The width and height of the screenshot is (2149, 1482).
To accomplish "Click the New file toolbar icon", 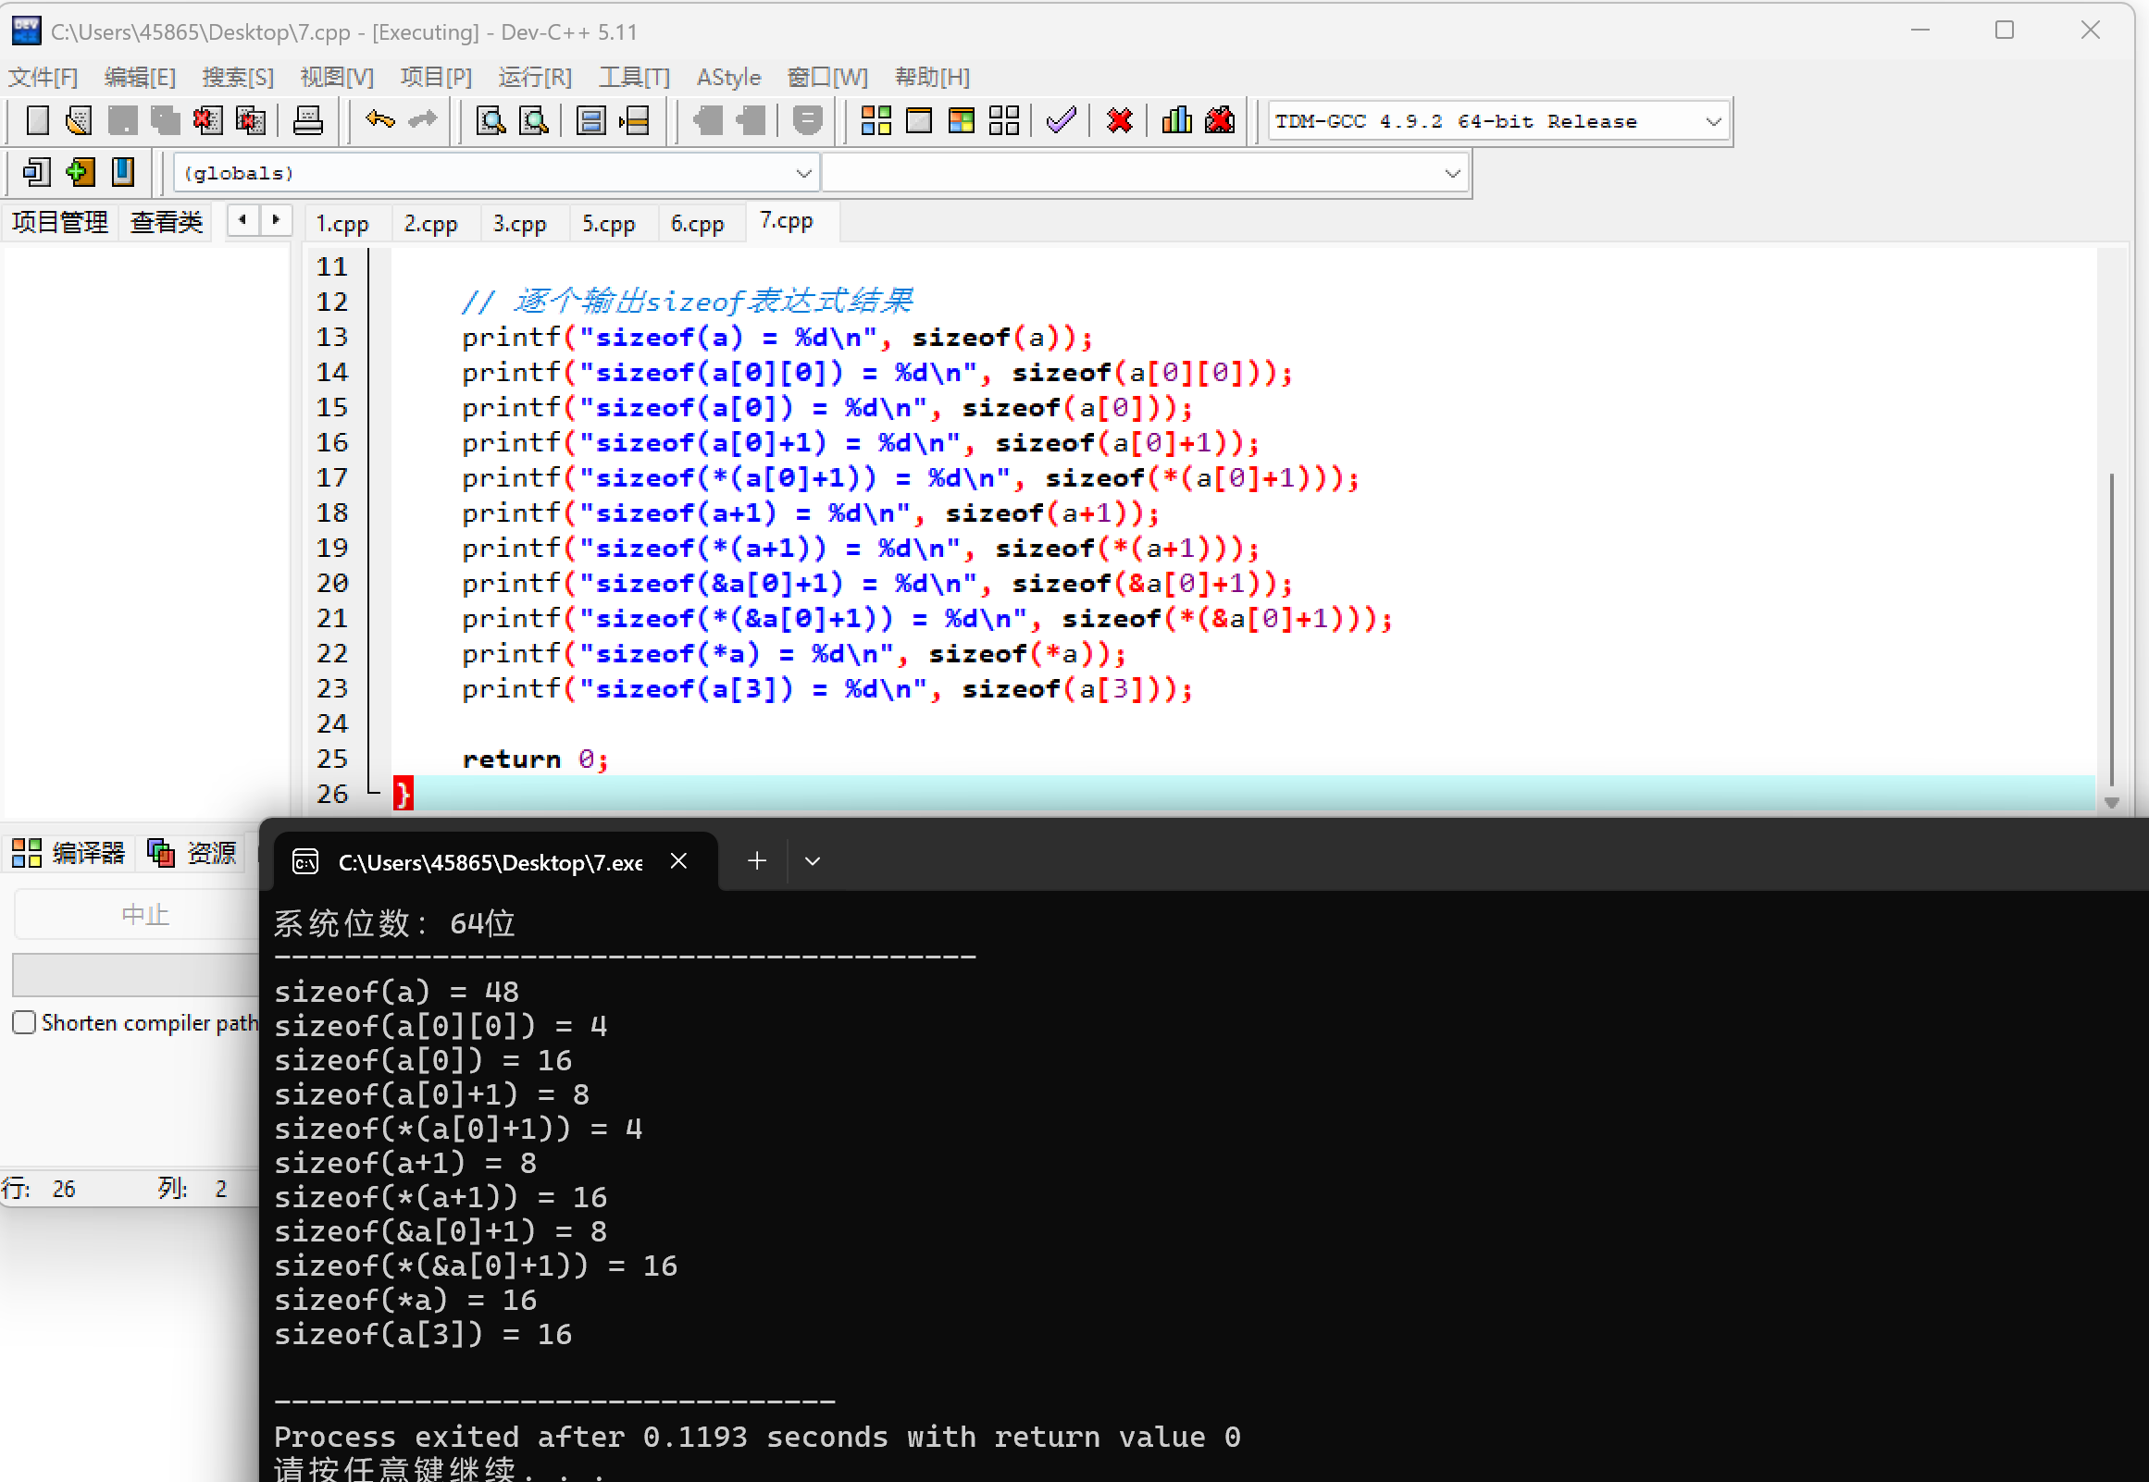I will [x=37, y=120].
